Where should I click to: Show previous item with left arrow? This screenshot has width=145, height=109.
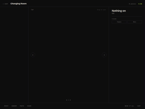point(33,55)
